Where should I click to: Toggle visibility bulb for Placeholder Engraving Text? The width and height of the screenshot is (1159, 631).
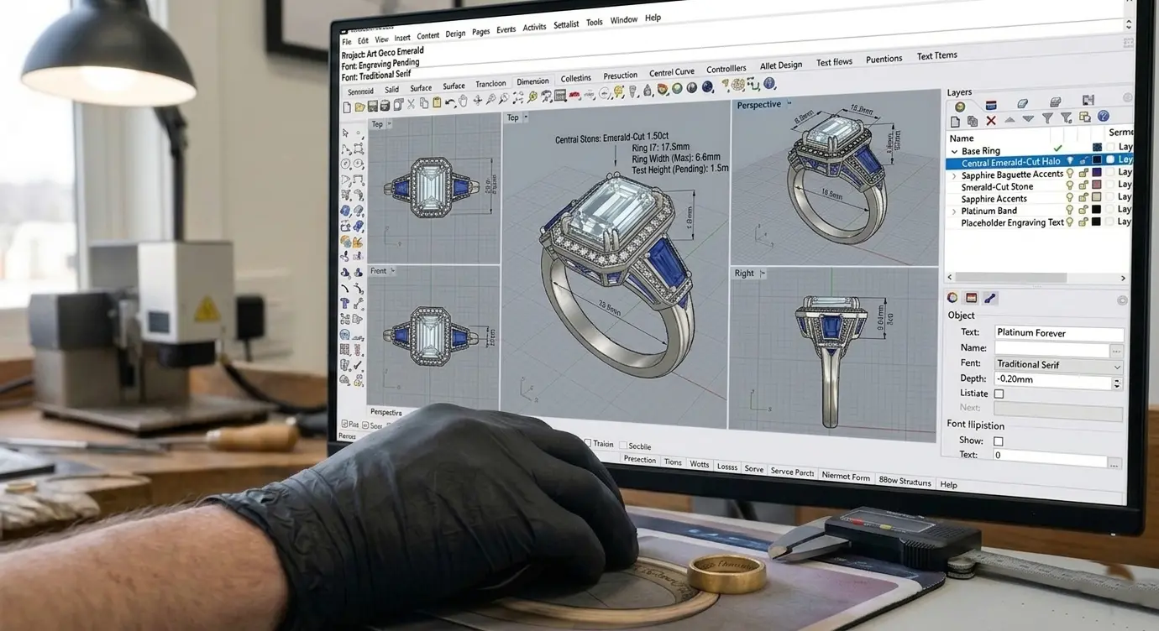(1070, 222)
